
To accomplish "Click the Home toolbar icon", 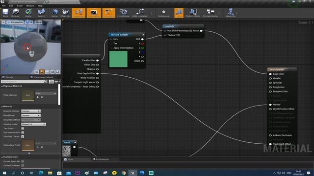I will (x=54, y=13).
